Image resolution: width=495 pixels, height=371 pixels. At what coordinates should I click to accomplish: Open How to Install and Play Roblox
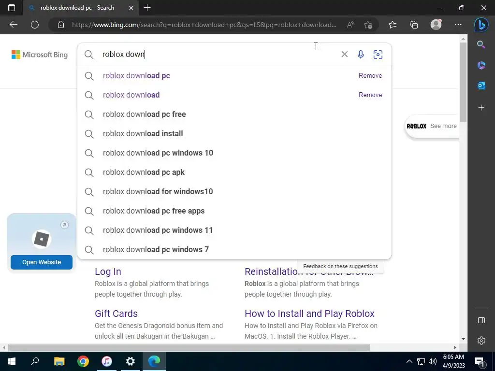(x=309, y=314)
